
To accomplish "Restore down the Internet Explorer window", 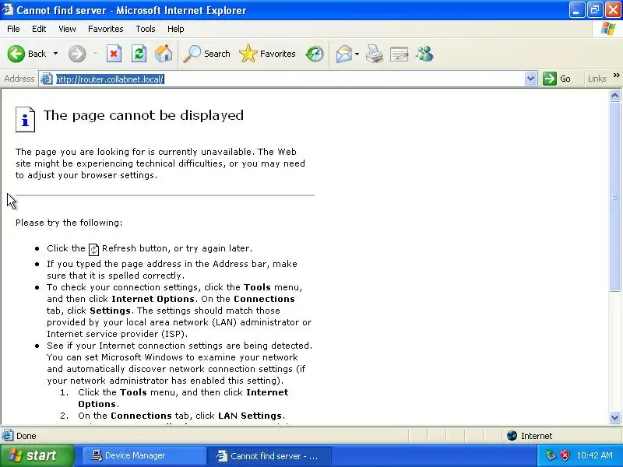I will click(x=595, y=10).
